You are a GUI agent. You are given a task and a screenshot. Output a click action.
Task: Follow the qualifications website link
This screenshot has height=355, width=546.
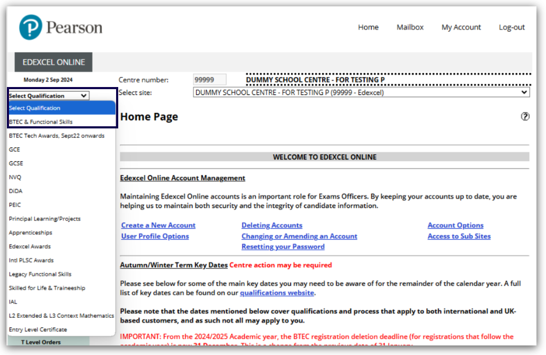click(277, 292)
